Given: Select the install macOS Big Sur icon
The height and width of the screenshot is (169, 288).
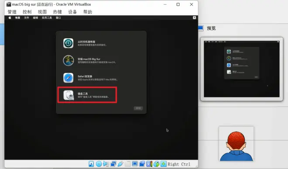Looking at the screenshot, I should tap(69, 60).
